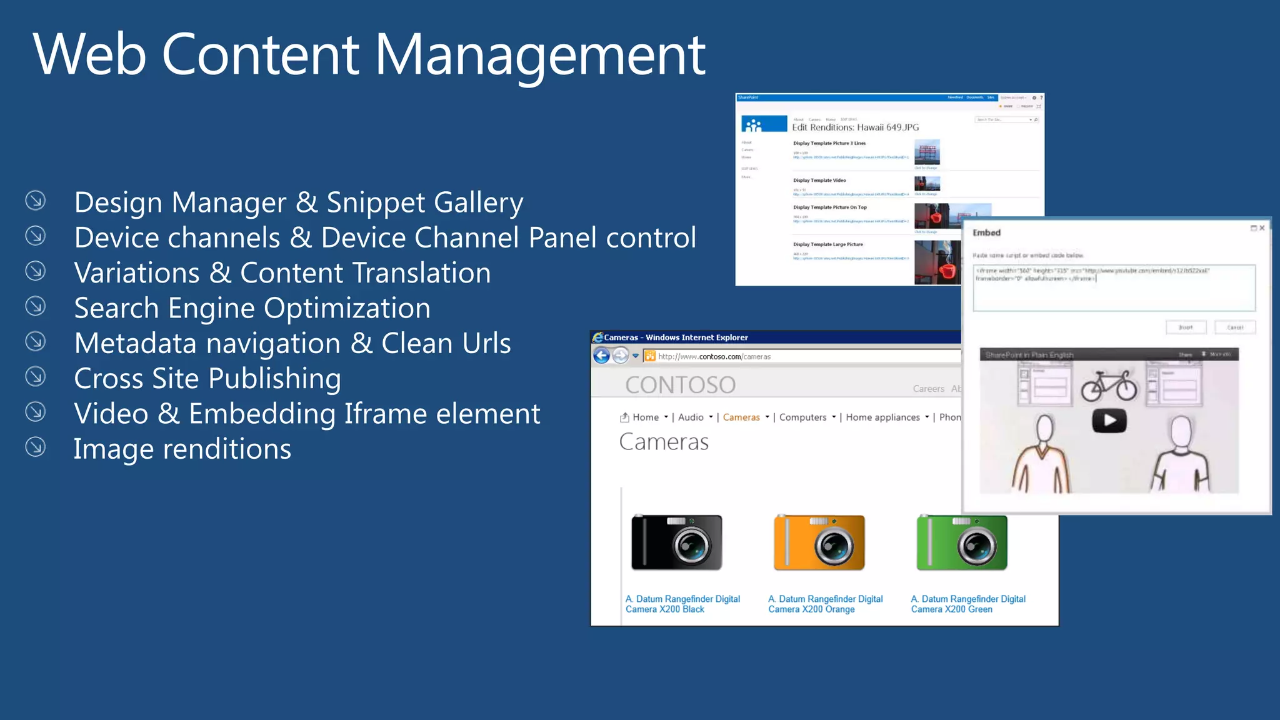Maximize the Embed dialog window
Screen dimensions: 1280x720
point(1253,228)
